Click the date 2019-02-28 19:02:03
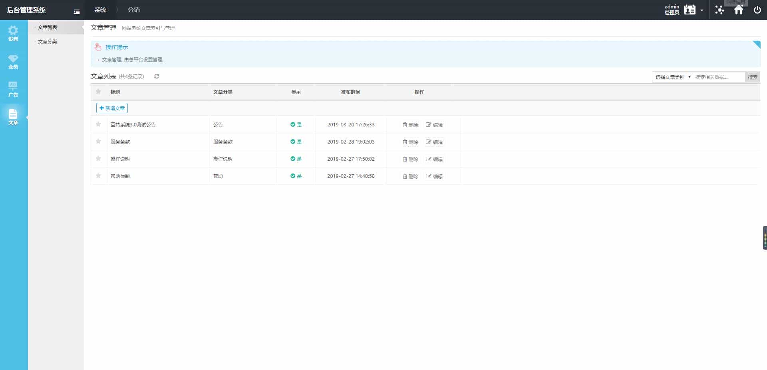This screenshot has height=370, width=767. [x=351, y=142]
